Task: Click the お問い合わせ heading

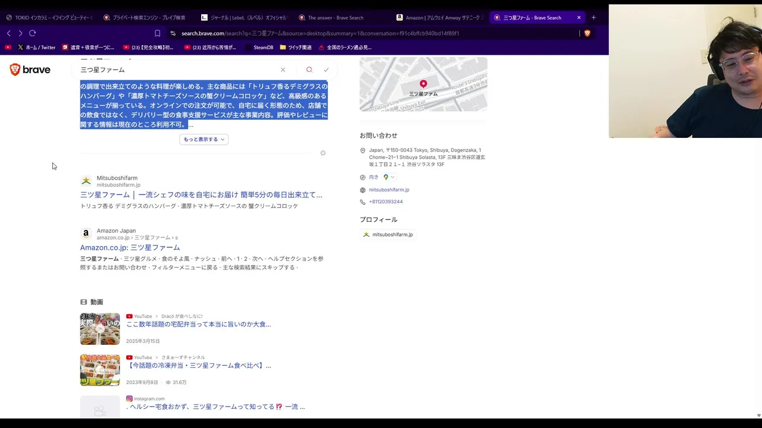Action: (379, 136)
